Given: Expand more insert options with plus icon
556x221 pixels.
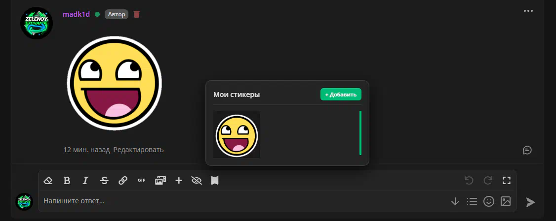Looking at the screenshot, I should [179, 181].
